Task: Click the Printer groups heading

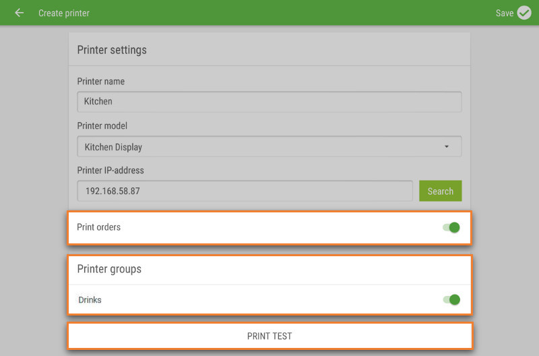Action: pos(109,269)
